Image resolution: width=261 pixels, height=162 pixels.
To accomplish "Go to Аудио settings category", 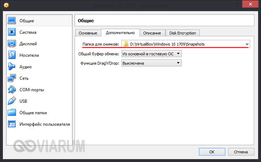I will (x=39, y=66).
